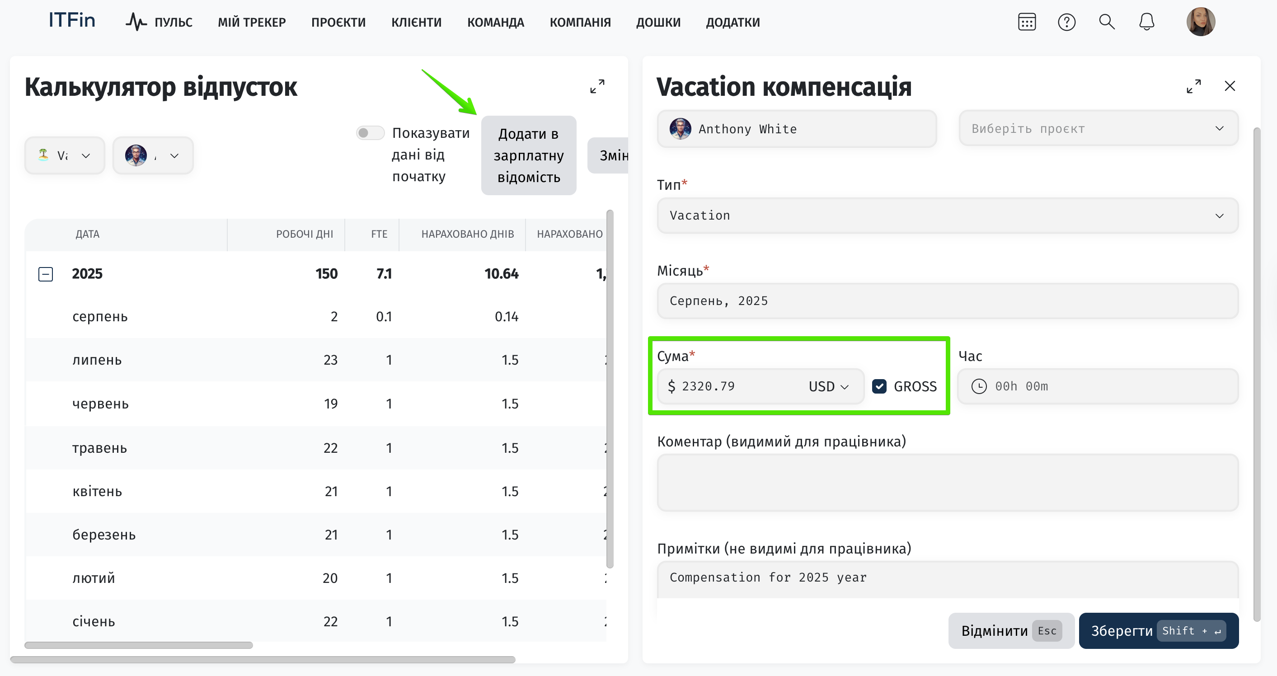Expand the Калькулятор відпусток panel to fullscreen
Viewport: 1277px width, 676px height.
tap(597, 86)
